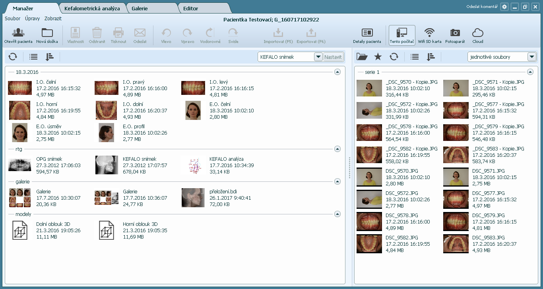Select E.O. čelní file name
This screenshot has width=543, height=289.
pyautogui.click(x=220, y=104)
